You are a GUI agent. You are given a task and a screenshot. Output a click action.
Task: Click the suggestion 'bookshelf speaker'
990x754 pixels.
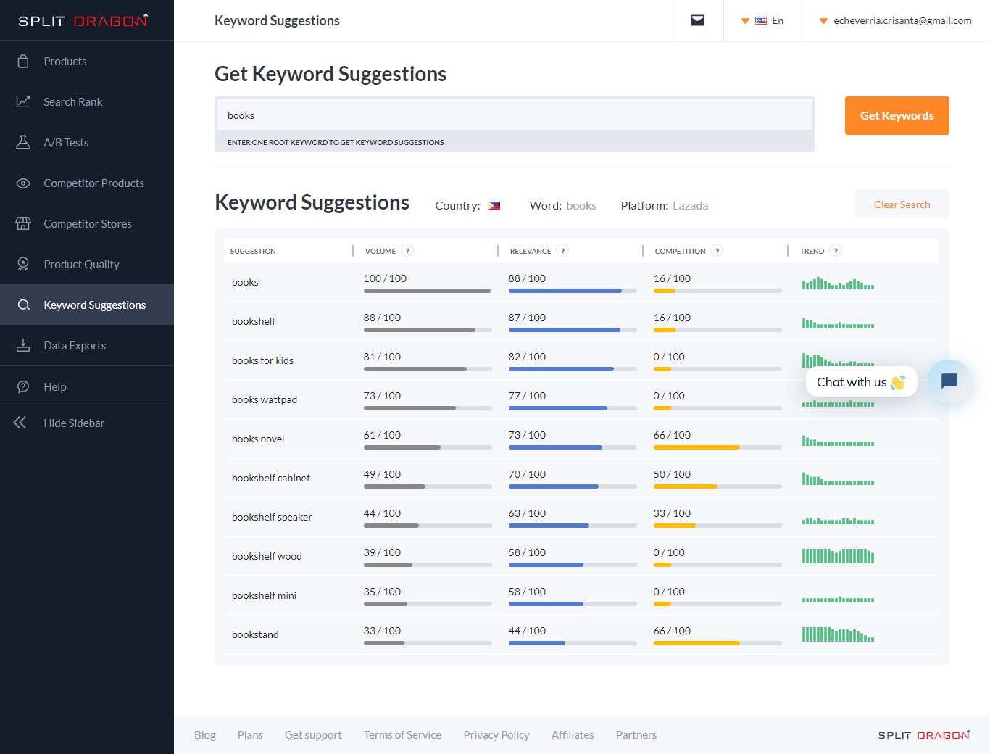click(272, 517)
